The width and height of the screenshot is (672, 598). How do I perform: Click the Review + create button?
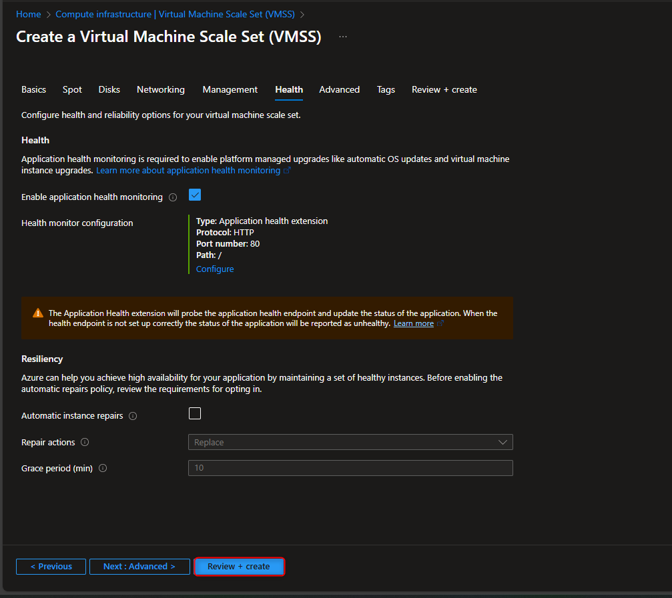(239, 566)
